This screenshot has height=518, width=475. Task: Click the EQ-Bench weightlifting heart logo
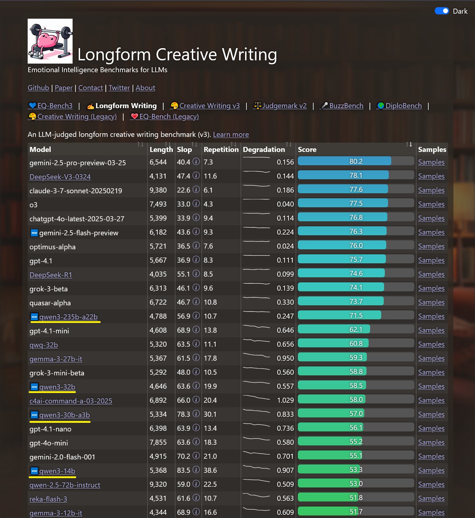(x=50, y=41)
